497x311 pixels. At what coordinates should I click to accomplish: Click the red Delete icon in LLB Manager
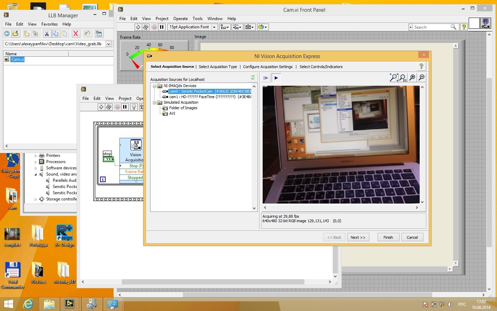point(76,34)
